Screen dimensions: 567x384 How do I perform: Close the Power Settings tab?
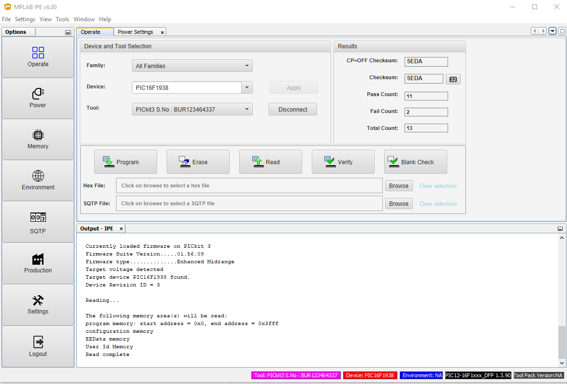(x=162, y=32)
